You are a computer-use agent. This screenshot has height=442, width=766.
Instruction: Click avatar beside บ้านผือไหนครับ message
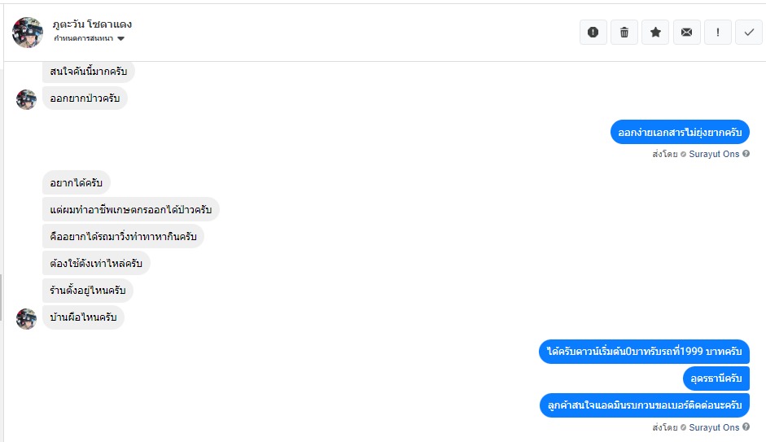[x=27, y=318]
